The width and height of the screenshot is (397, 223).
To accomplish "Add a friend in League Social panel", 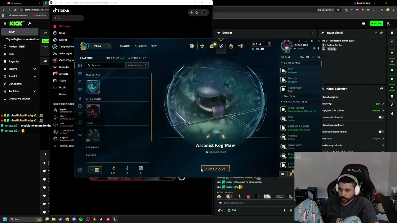I will pyautogui.click(x=302, y=57).
